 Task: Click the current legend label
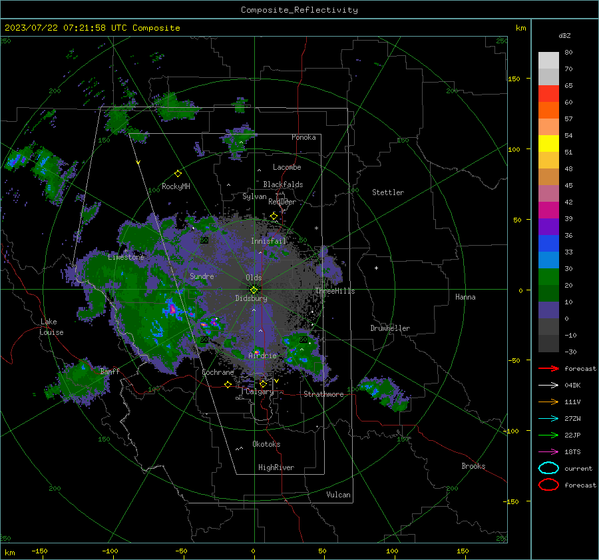[578, 468]
